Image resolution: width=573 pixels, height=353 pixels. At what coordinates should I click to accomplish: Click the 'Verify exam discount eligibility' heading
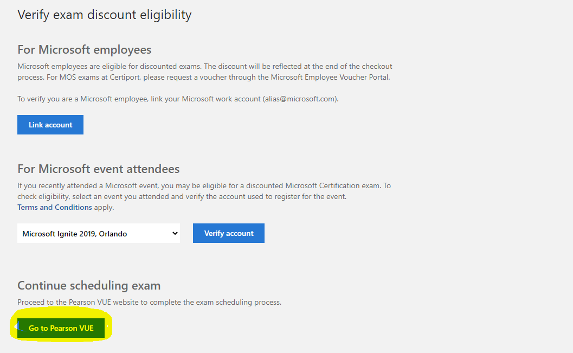(105, 15)
